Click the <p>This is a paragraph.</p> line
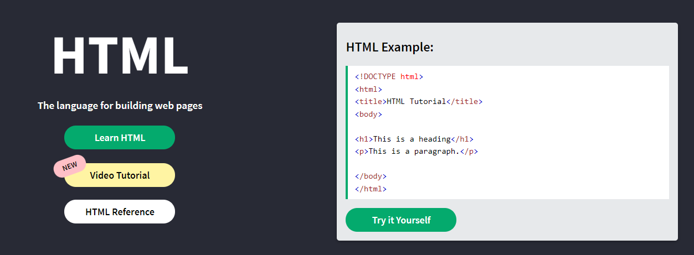This screenshot has width=694, height=255. tap(417, 152)
